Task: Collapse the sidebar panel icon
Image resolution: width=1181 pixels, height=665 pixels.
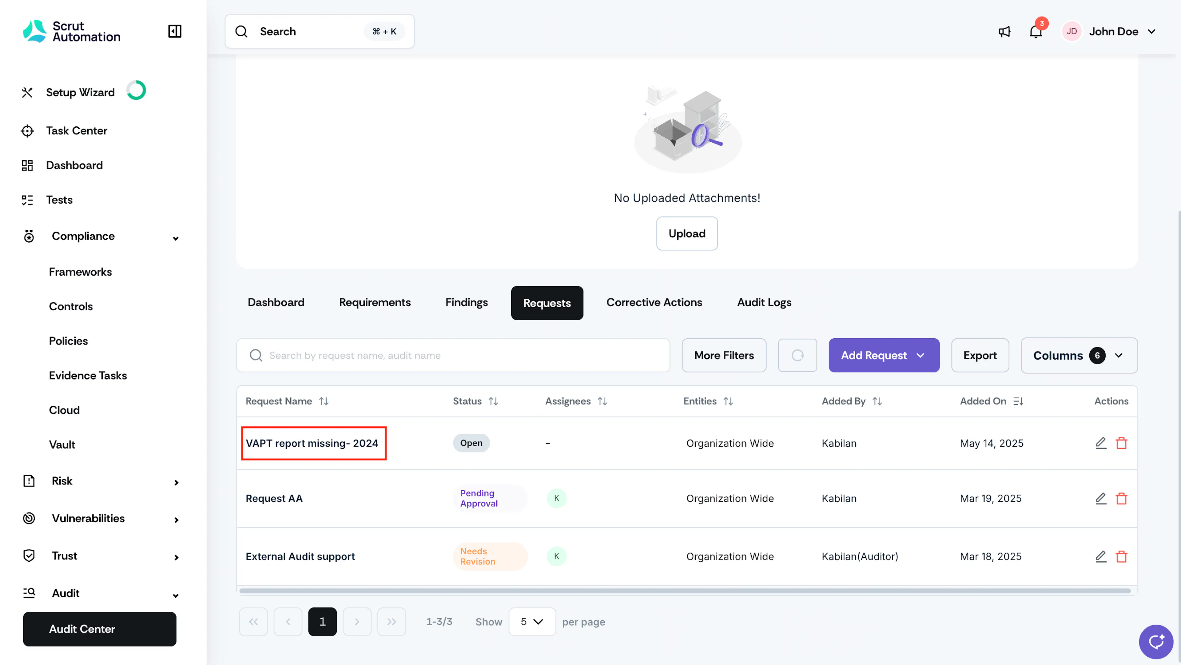Action: click(175, 31)
